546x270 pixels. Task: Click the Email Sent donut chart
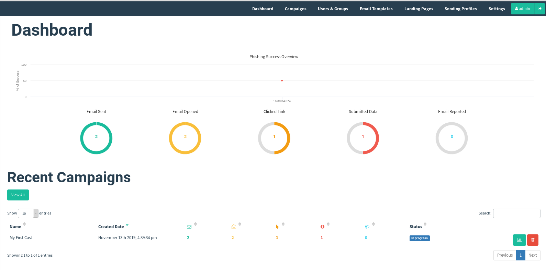[x=96, y=138]
